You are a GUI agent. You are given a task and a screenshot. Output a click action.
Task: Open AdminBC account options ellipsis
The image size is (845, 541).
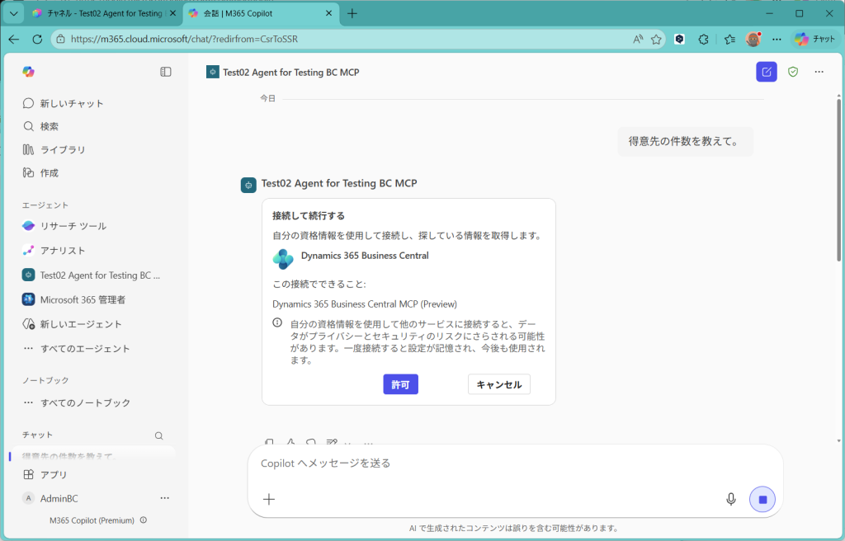[x=164, y=498]
